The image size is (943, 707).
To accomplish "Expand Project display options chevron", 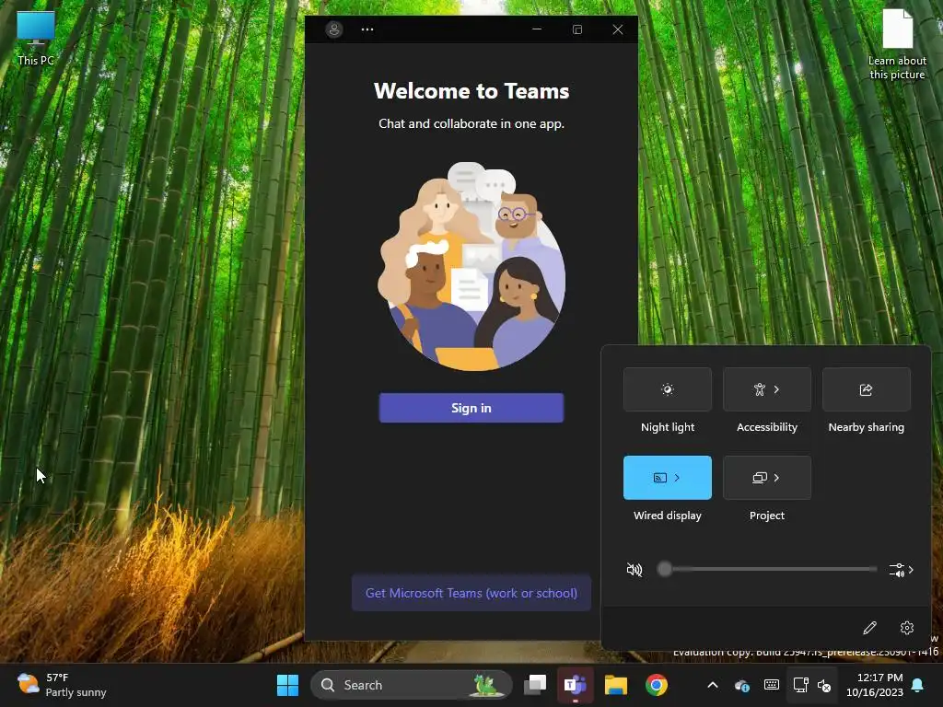I will coord(776,478).
